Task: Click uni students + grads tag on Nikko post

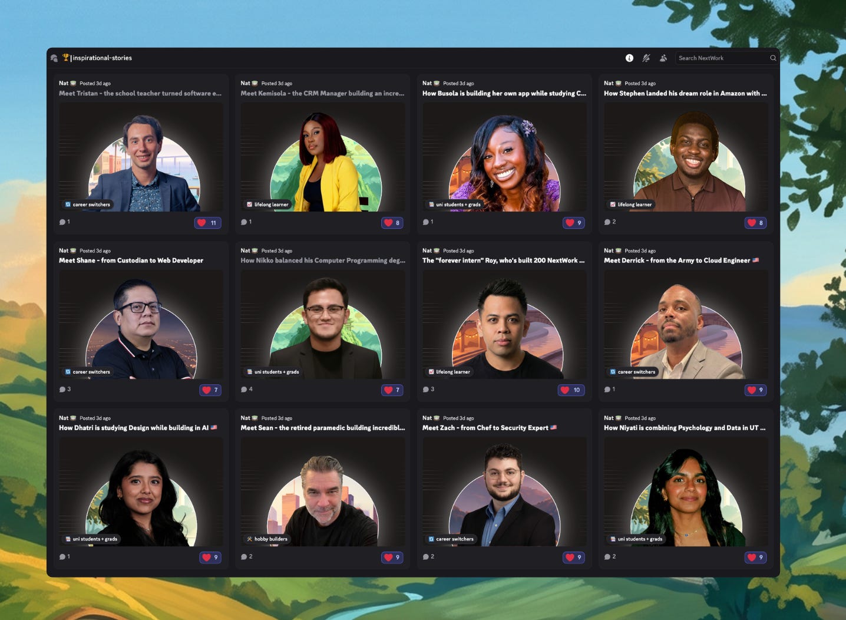Action: point(273,372)
